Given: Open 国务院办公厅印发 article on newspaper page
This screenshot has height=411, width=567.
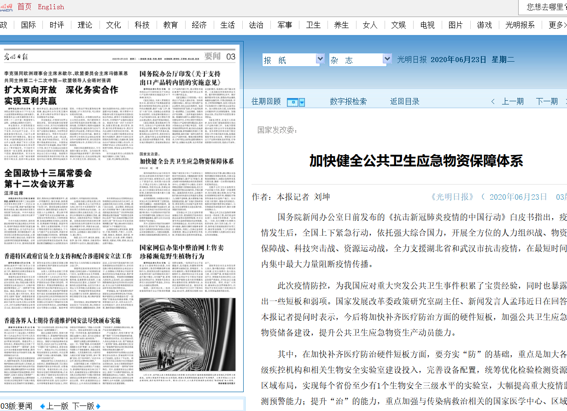Looking at the screenshot, I should [180, 77].
